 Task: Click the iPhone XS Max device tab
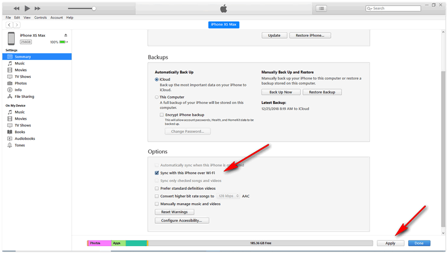click(x=223, y=25)
